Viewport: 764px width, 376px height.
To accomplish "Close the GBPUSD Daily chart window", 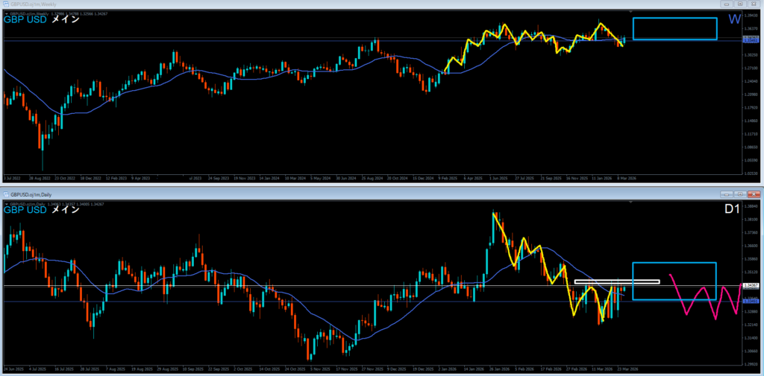I will [754, 194].
